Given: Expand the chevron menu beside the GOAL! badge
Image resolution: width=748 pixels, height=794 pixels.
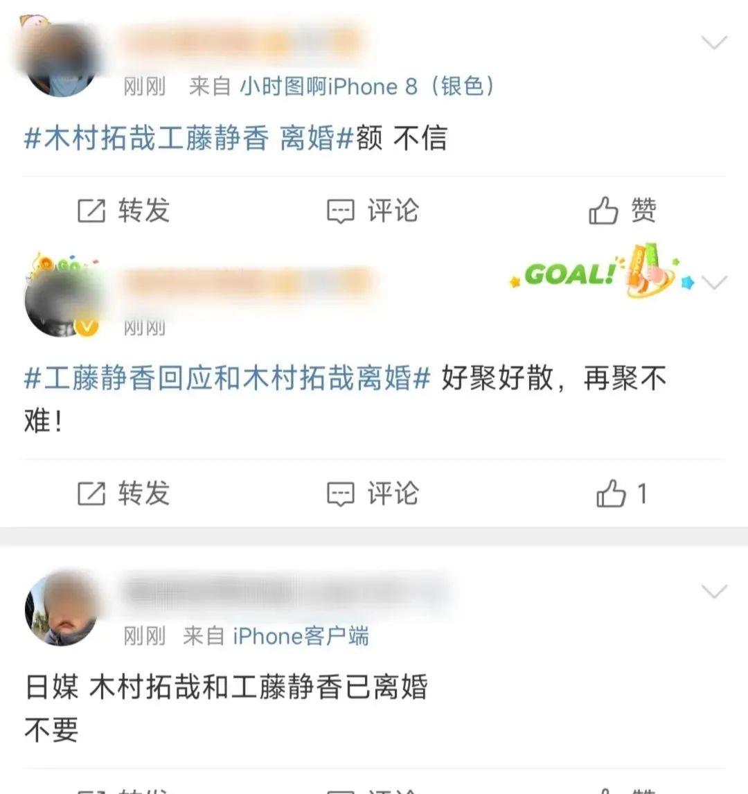Looking at the screenshot, I should (715, 282).
